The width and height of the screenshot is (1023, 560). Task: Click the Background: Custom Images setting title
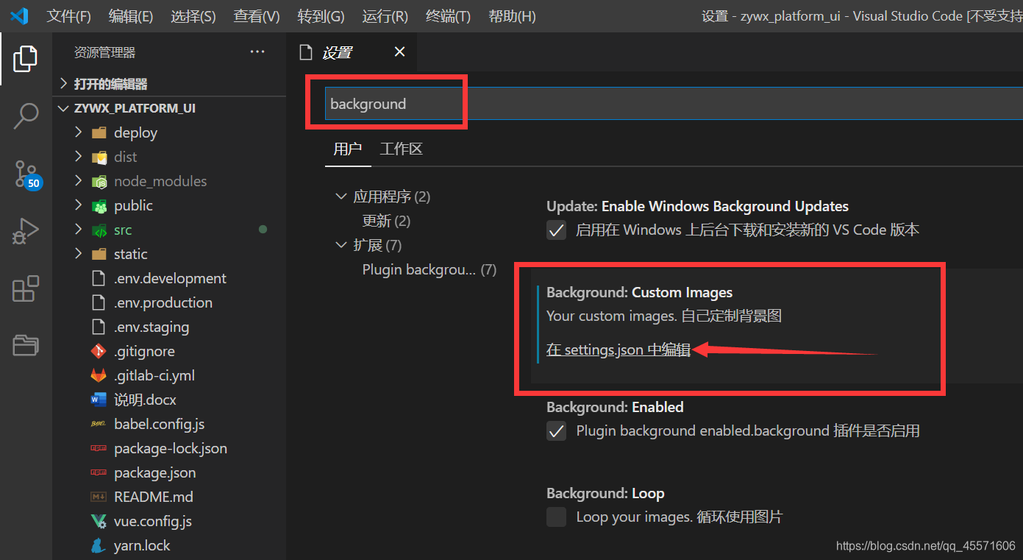[640, 293]
